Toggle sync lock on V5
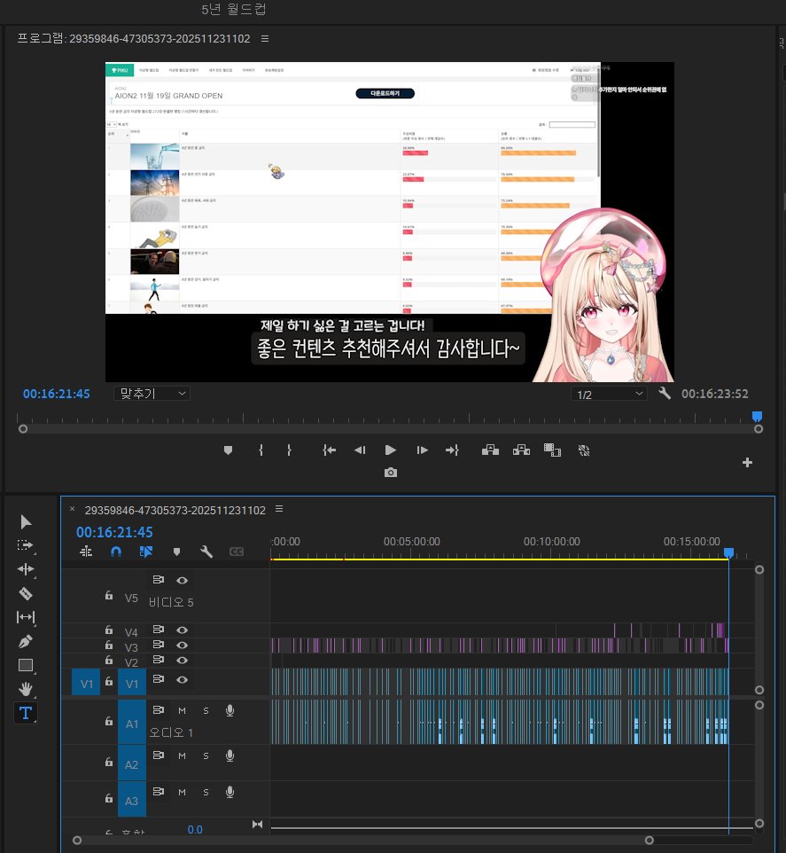786x853 pixels. click(x=159, y=580)
